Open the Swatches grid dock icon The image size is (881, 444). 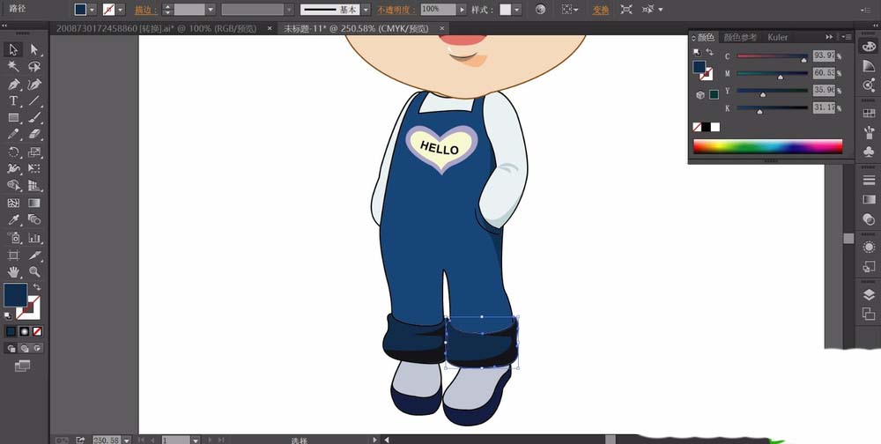click(869, 113)
